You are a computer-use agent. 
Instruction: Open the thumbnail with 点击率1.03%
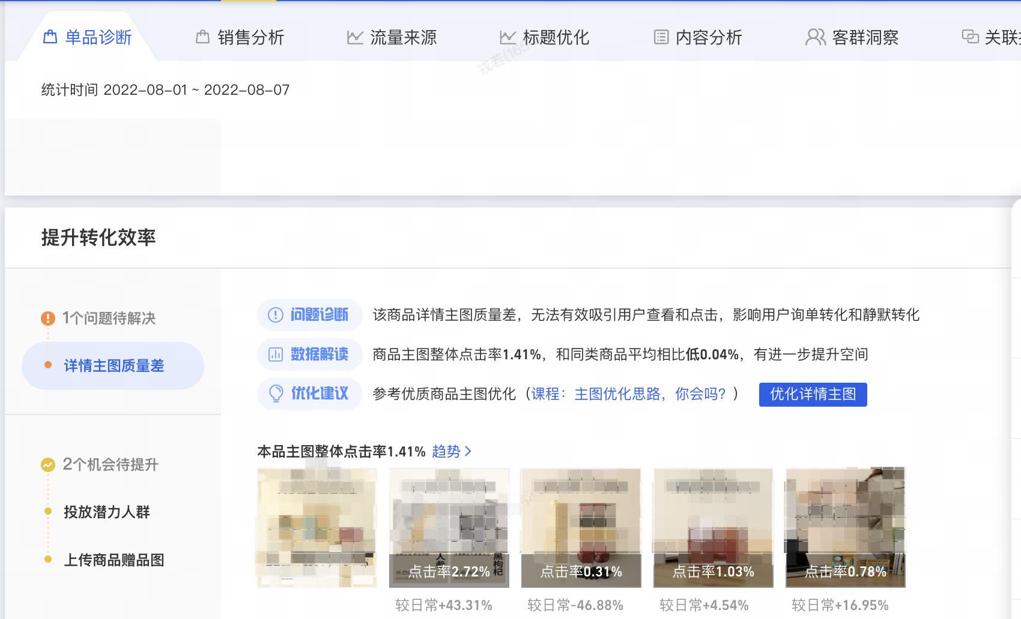click(713, 528)
